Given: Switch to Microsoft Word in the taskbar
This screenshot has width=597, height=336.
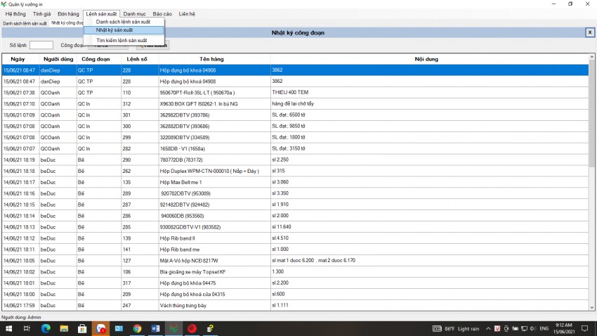Looking at the screenshot, I should point(155,328).
